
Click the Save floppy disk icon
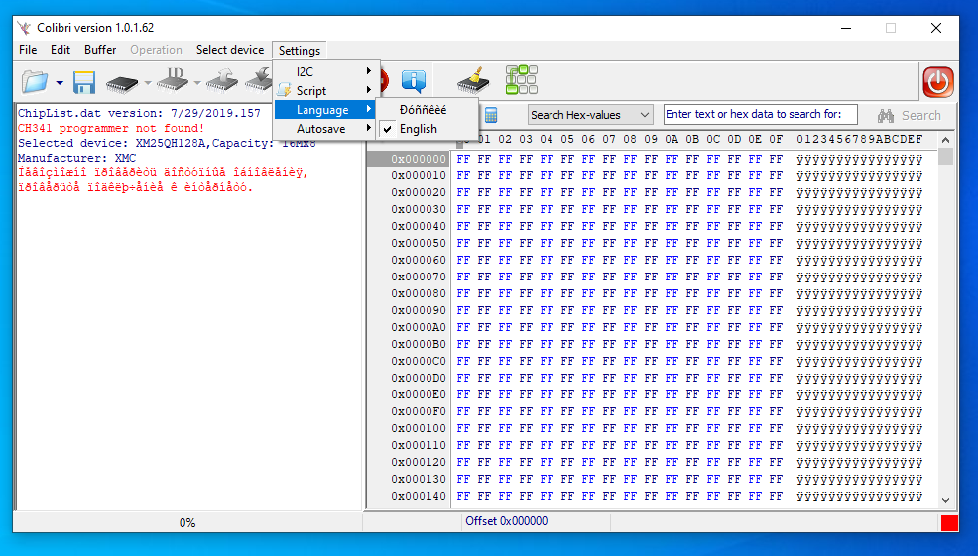84,82
